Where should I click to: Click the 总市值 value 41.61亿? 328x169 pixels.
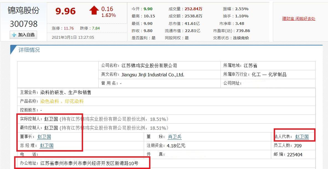[192, 24]
